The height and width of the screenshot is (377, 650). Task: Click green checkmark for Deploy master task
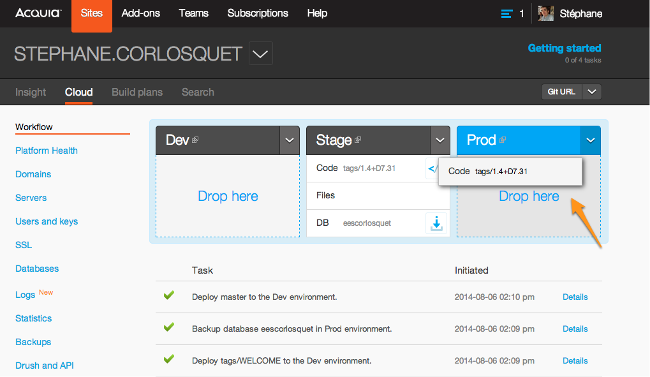pyautogui.click(x=169, y=295)
